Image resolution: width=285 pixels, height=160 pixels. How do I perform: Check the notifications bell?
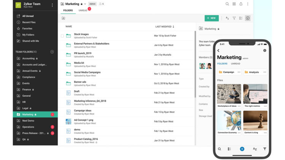click(241, 4)
